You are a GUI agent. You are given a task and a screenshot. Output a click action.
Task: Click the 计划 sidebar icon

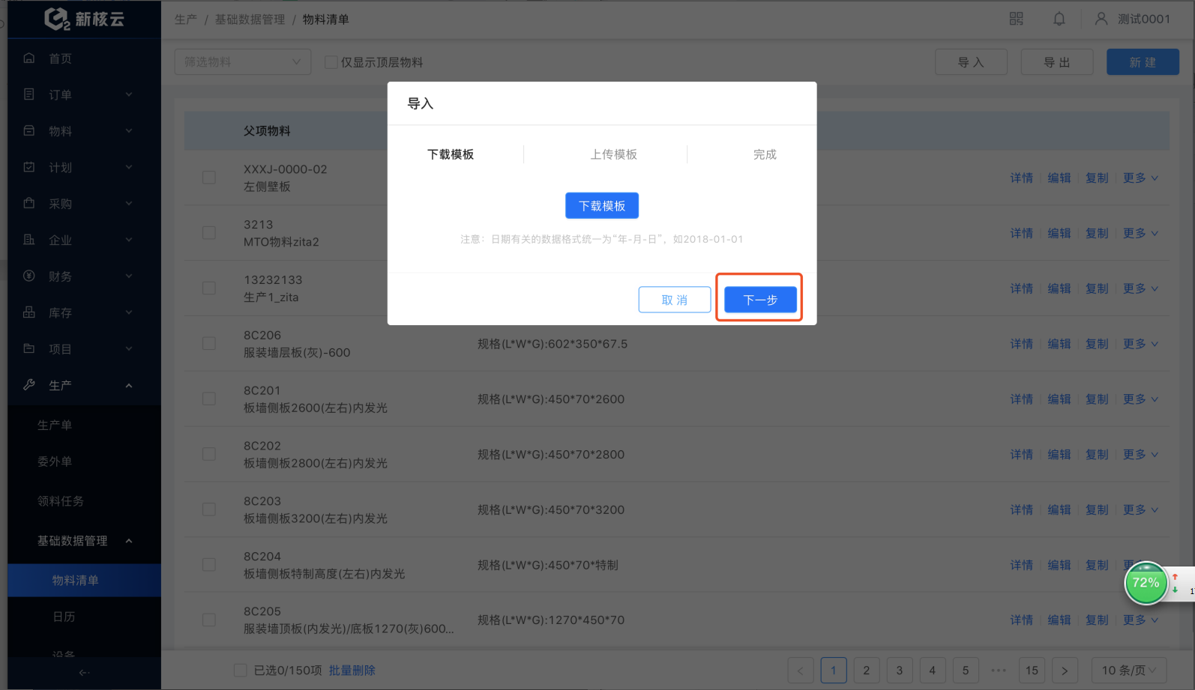click(29, 167)
